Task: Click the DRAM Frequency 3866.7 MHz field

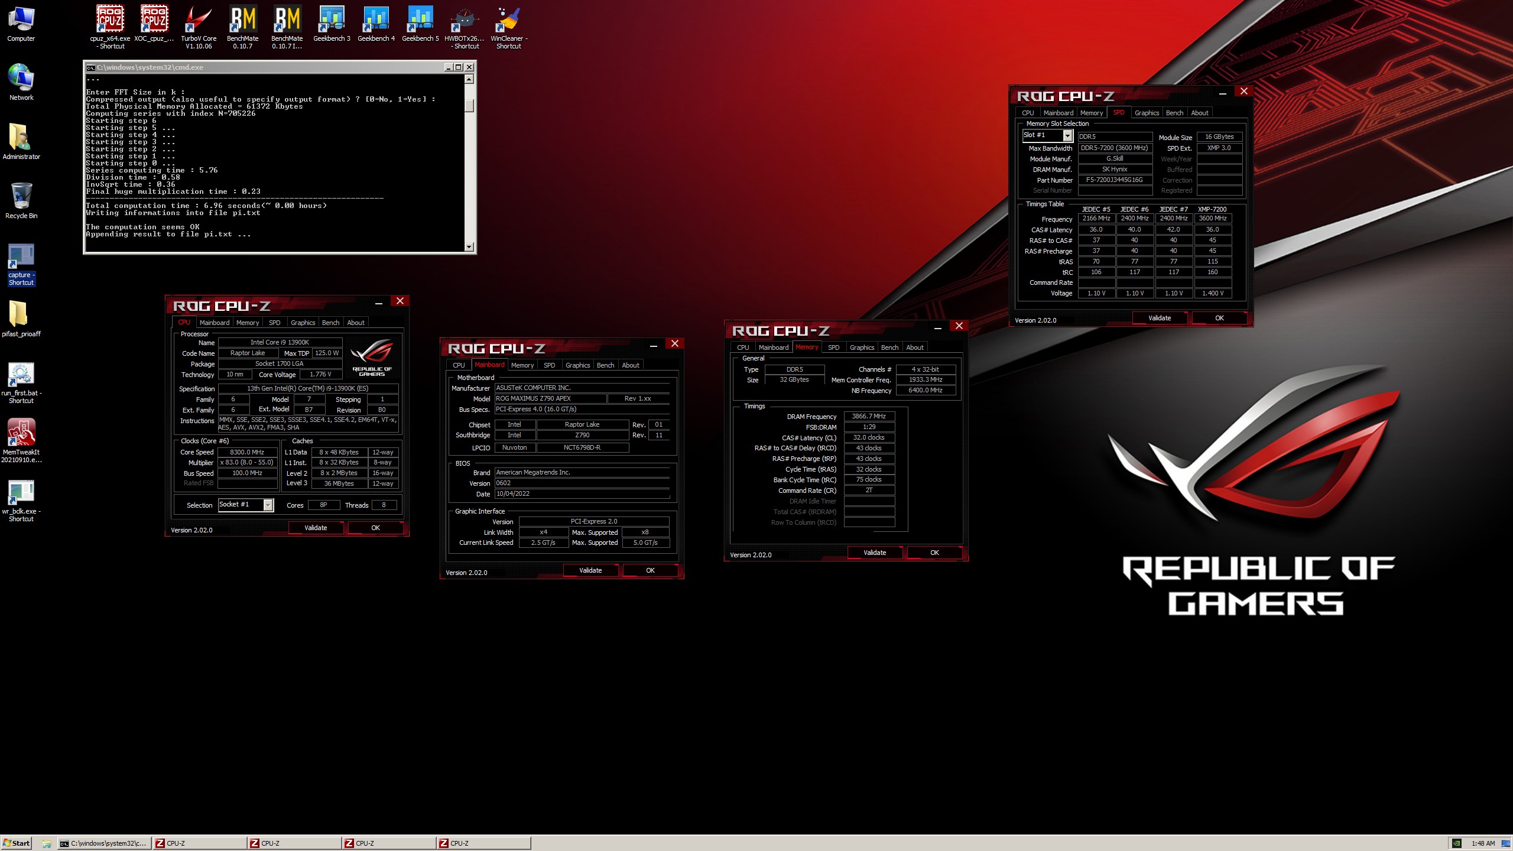Action: [869, 417]
